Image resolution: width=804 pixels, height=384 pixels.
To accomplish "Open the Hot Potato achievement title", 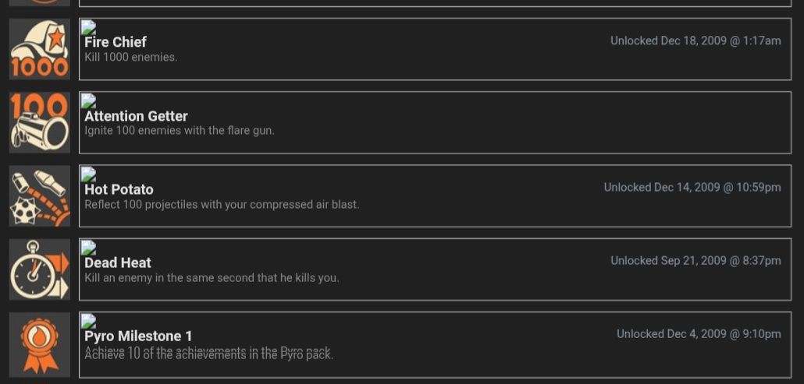I will [119, 189].
